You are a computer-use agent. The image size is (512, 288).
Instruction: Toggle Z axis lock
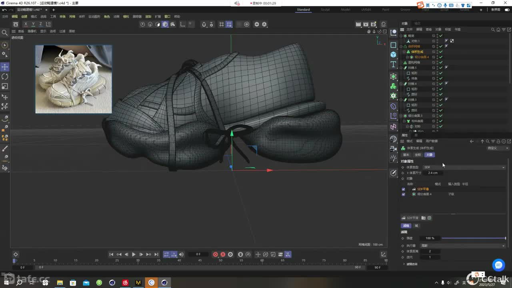tap(40, 24)
